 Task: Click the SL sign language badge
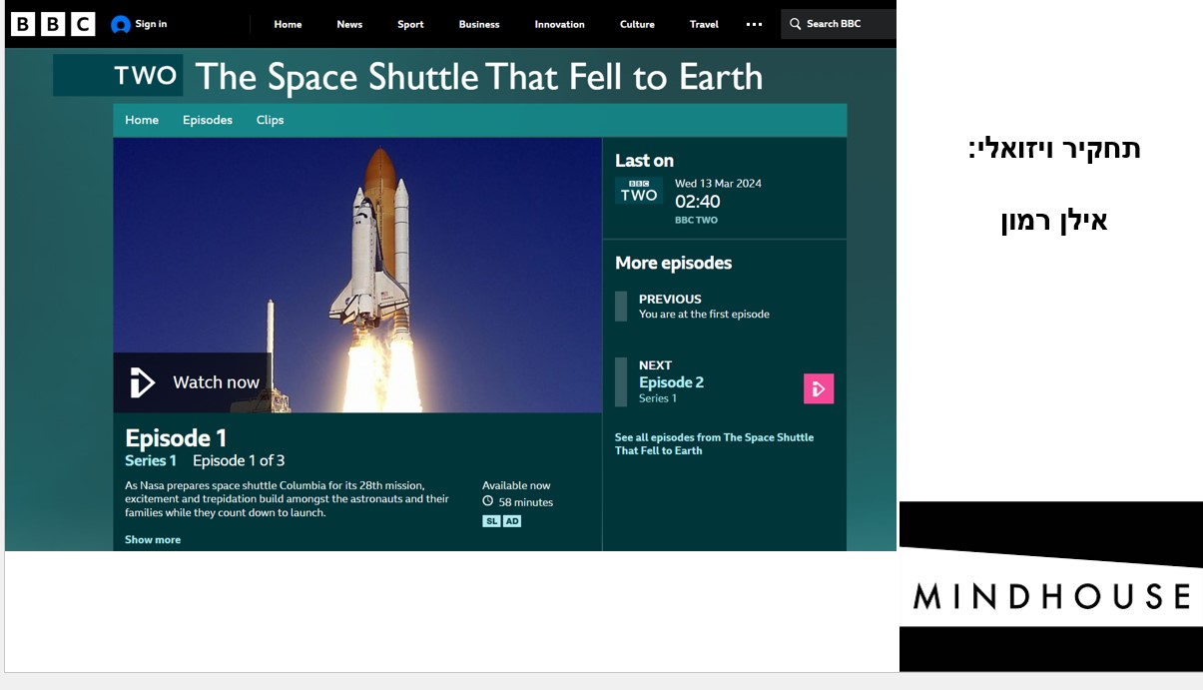click(491, 521)
